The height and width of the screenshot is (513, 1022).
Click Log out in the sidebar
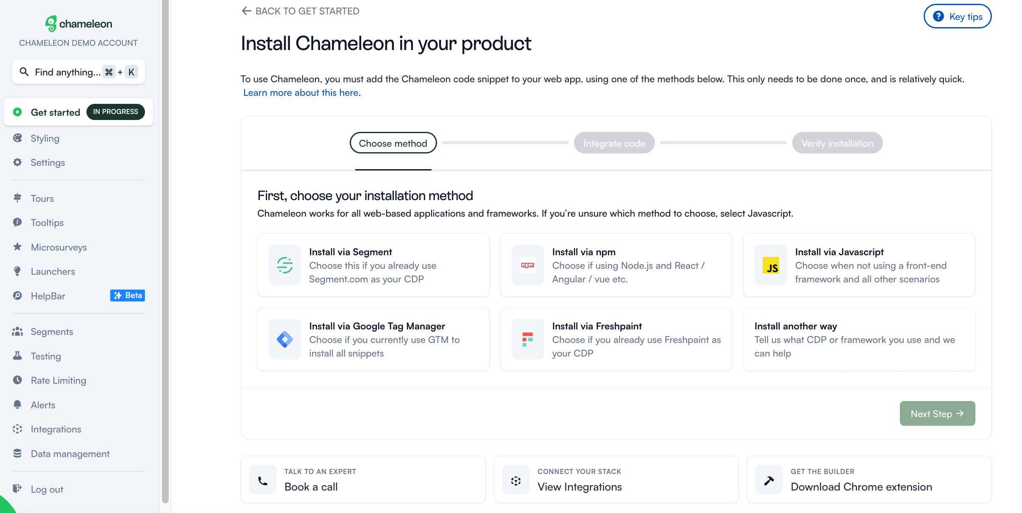pyautogui.click(x=47, y=489)
